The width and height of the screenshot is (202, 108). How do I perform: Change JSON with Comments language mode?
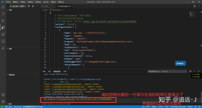click(178, 107)
